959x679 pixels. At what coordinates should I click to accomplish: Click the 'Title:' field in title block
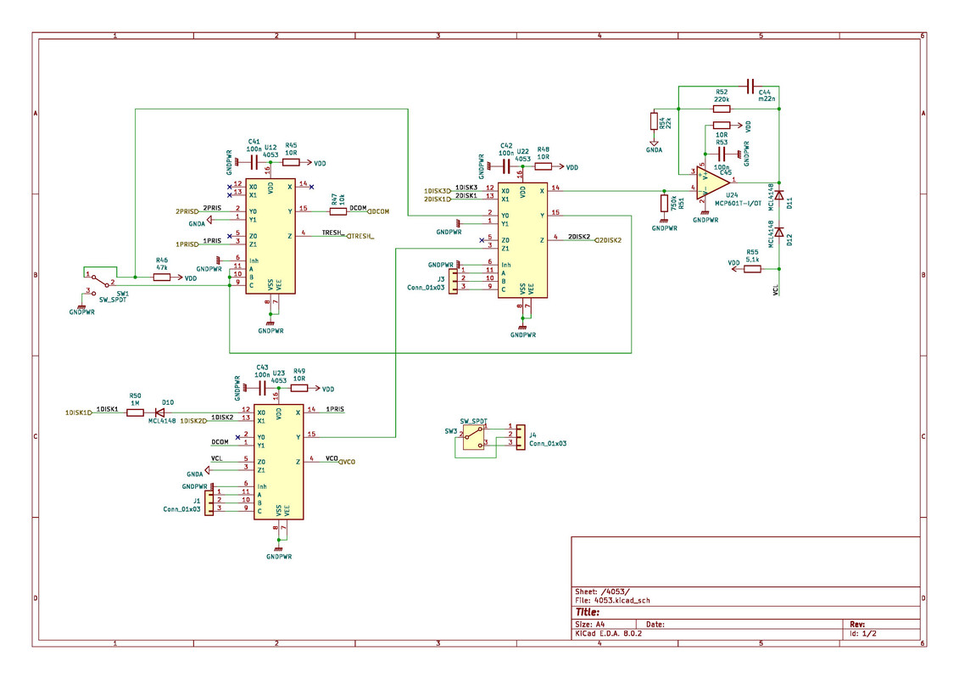(x=587, y=612)
